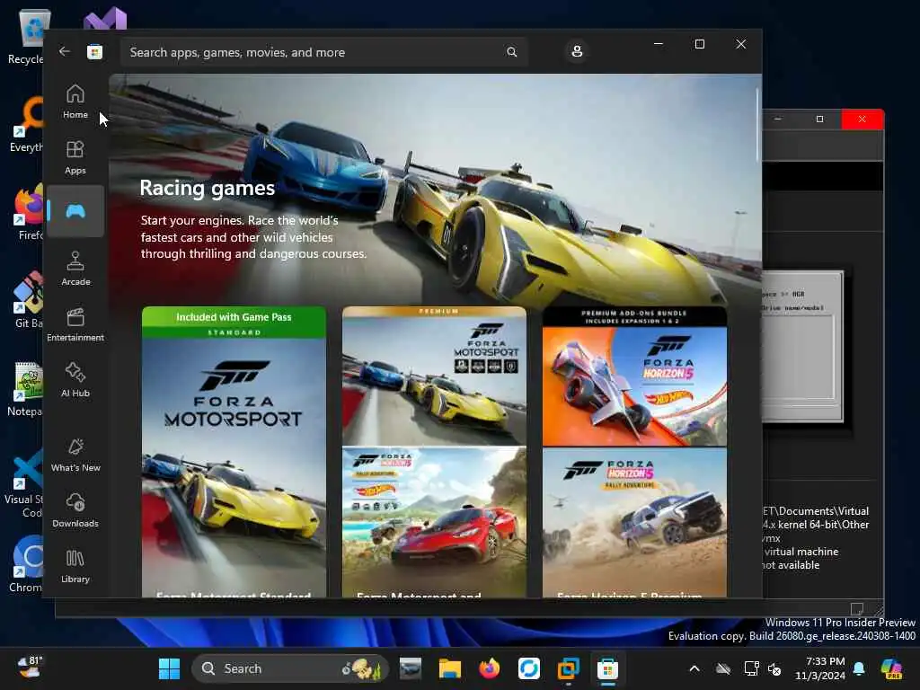
Task: Open Forza Horizon 5 red car thumbnail
Action: (434, 522)
